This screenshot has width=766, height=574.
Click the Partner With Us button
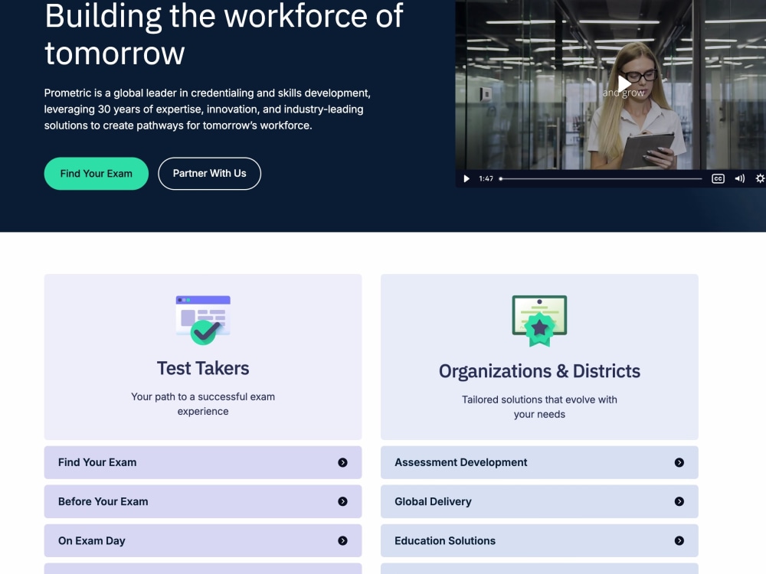210,173
